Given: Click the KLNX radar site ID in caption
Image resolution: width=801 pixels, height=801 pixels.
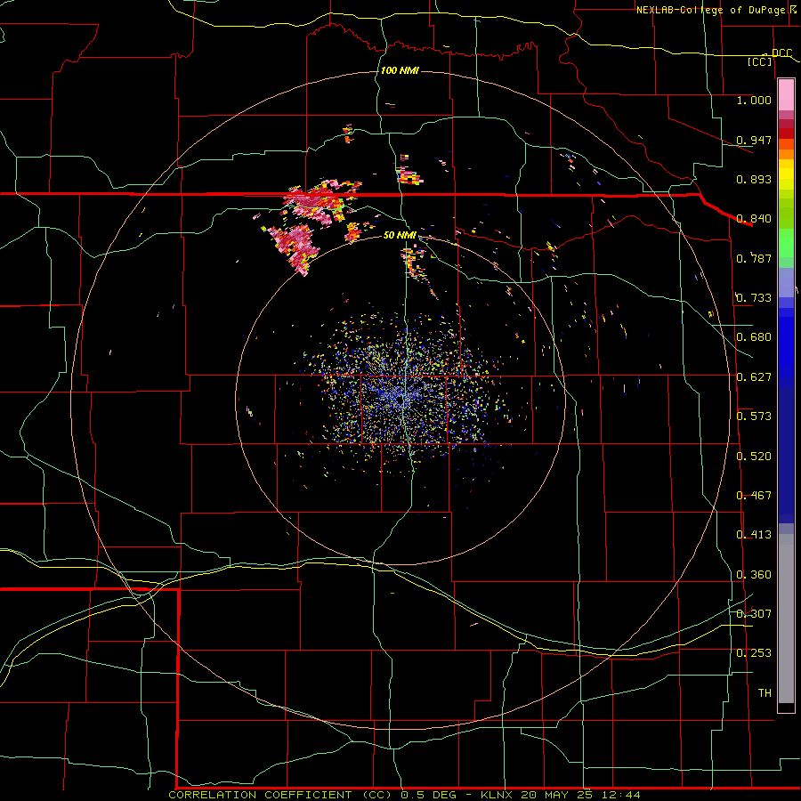Looking at the screenshot, I should [x=496, y=795].
